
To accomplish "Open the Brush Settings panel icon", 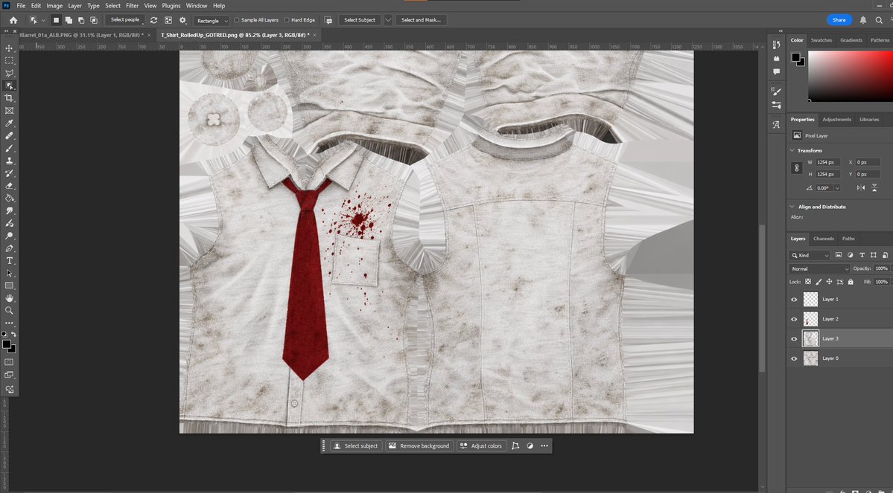I will coord(776,91).
